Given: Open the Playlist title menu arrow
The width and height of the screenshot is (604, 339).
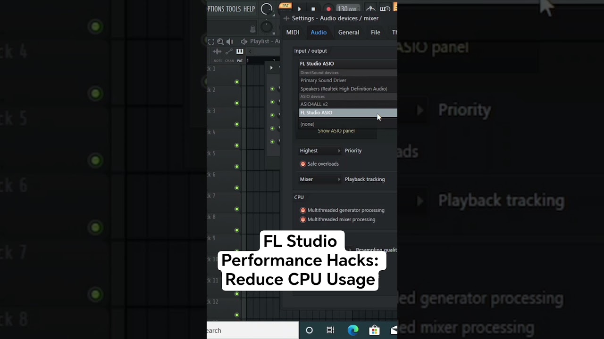Looking at the screenshot, I should [244, 41].
